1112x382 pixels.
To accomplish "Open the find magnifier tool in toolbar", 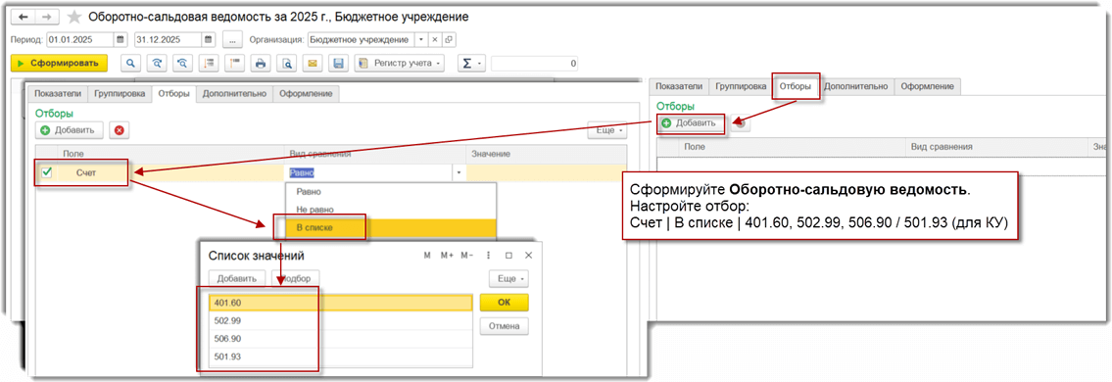I will coord(130,63).
